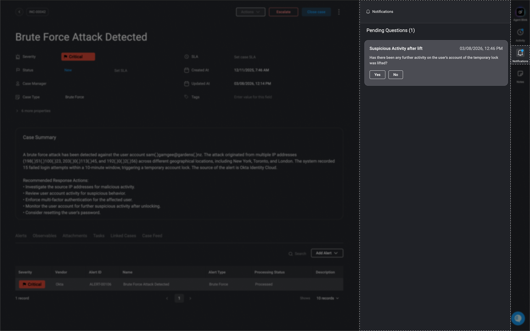Screen dimensions: 530x331
Task: Click the Tags input field
Action: [x=253, y=97]
